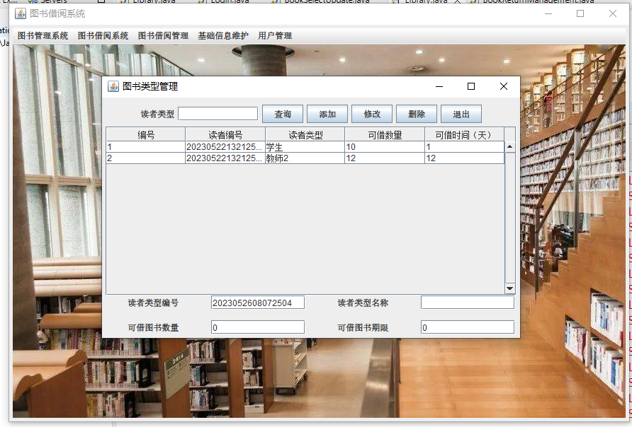632x427 pixels.
Task: Select the 编号 cell with value 1
Action: [146, 147]
